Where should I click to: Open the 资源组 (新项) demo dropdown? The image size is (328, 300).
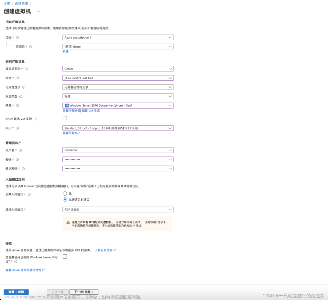click(118, 47)
